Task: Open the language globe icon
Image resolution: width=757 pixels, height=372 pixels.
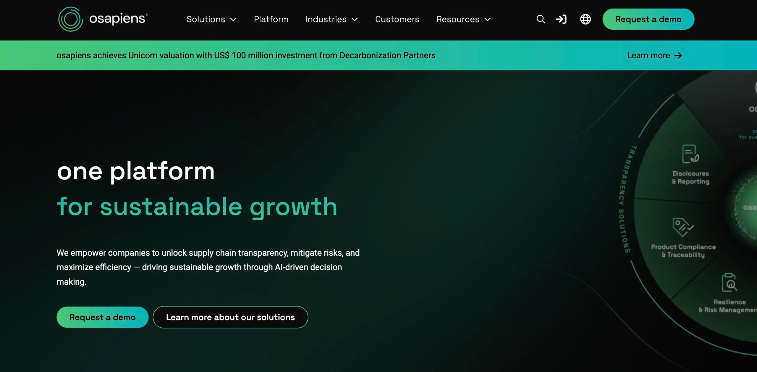Action: (x=585, y=19)
